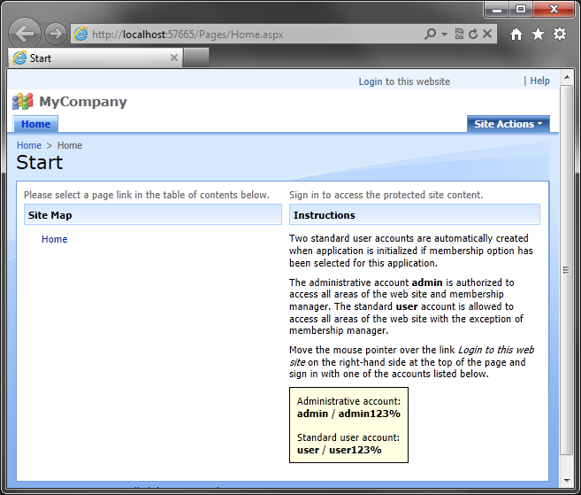Open the Help link at top right
This screenshot has width=581, height=495.
[539, 81]
